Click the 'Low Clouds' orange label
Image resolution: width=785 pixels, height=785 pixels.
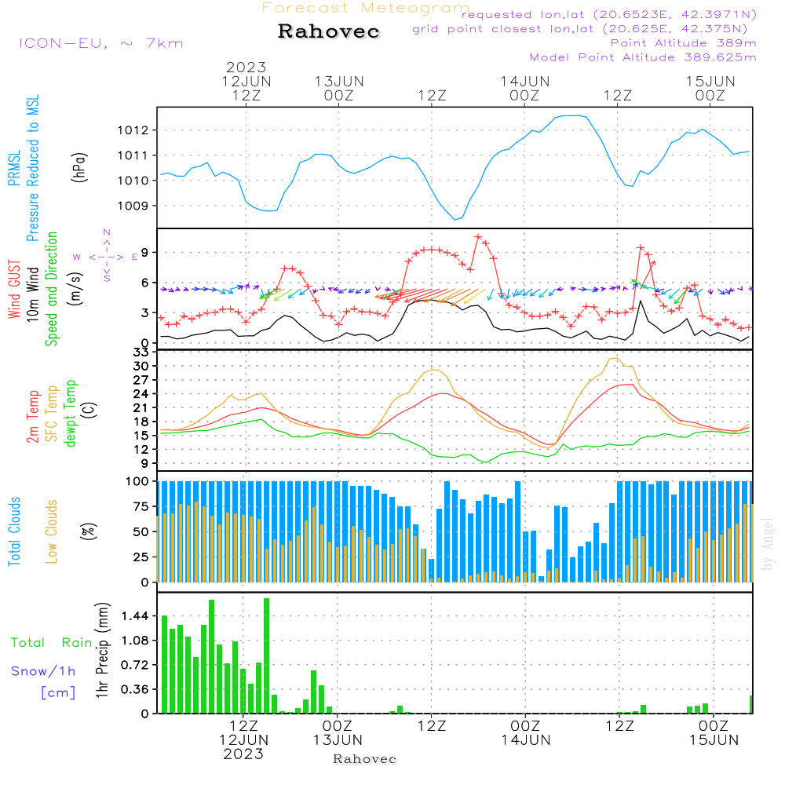click(x=52, y=531)
